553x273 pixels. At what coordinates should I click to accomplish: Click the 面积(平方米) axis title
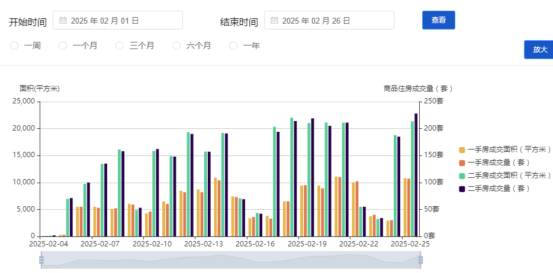40,89
